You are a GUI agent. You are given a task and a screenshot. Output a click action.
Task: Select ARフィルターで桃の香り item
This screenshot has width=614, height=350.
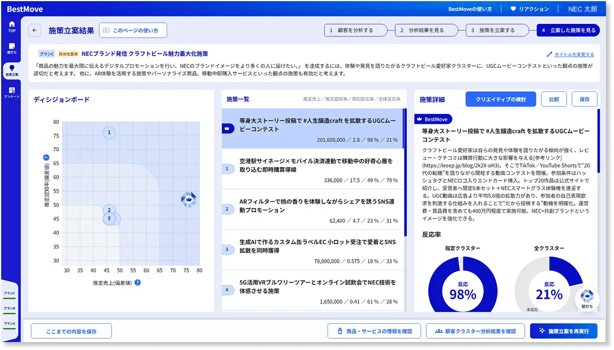tap(313, 210)
